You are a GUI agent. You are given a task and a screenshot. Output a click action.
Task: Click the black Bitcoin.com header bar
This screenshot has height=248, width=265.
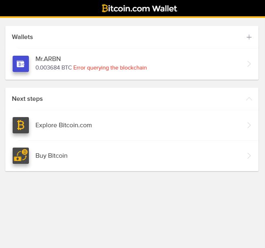tap(133, 8)
